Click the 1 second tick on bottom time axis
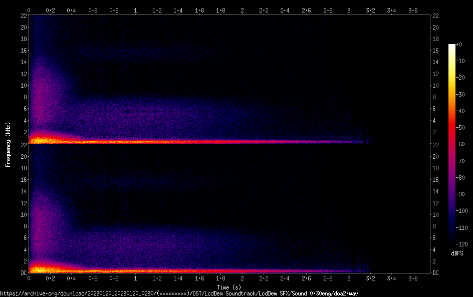Screen dimensions: 473x297 [135, 278]
